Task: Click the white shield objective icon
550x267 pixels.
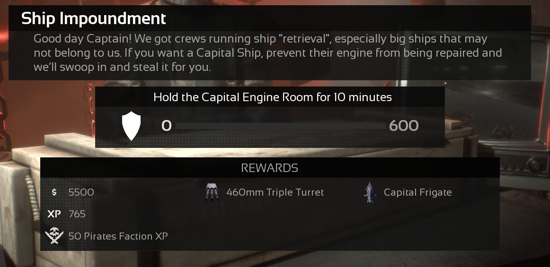Action: 132,126
